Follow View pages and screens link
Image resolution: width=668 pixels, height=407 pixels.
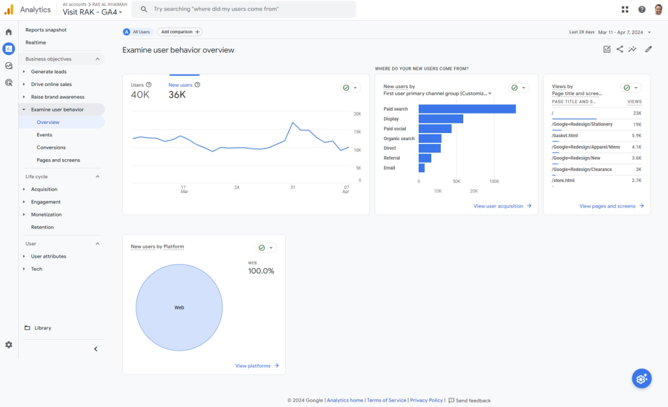point(612,206)
